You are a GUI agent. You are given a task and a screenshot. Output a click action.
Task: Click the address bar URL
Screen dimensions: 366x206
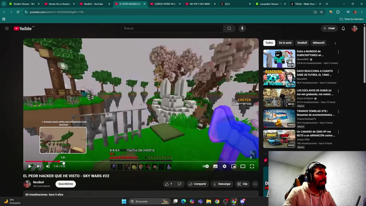tap(57, 12)
